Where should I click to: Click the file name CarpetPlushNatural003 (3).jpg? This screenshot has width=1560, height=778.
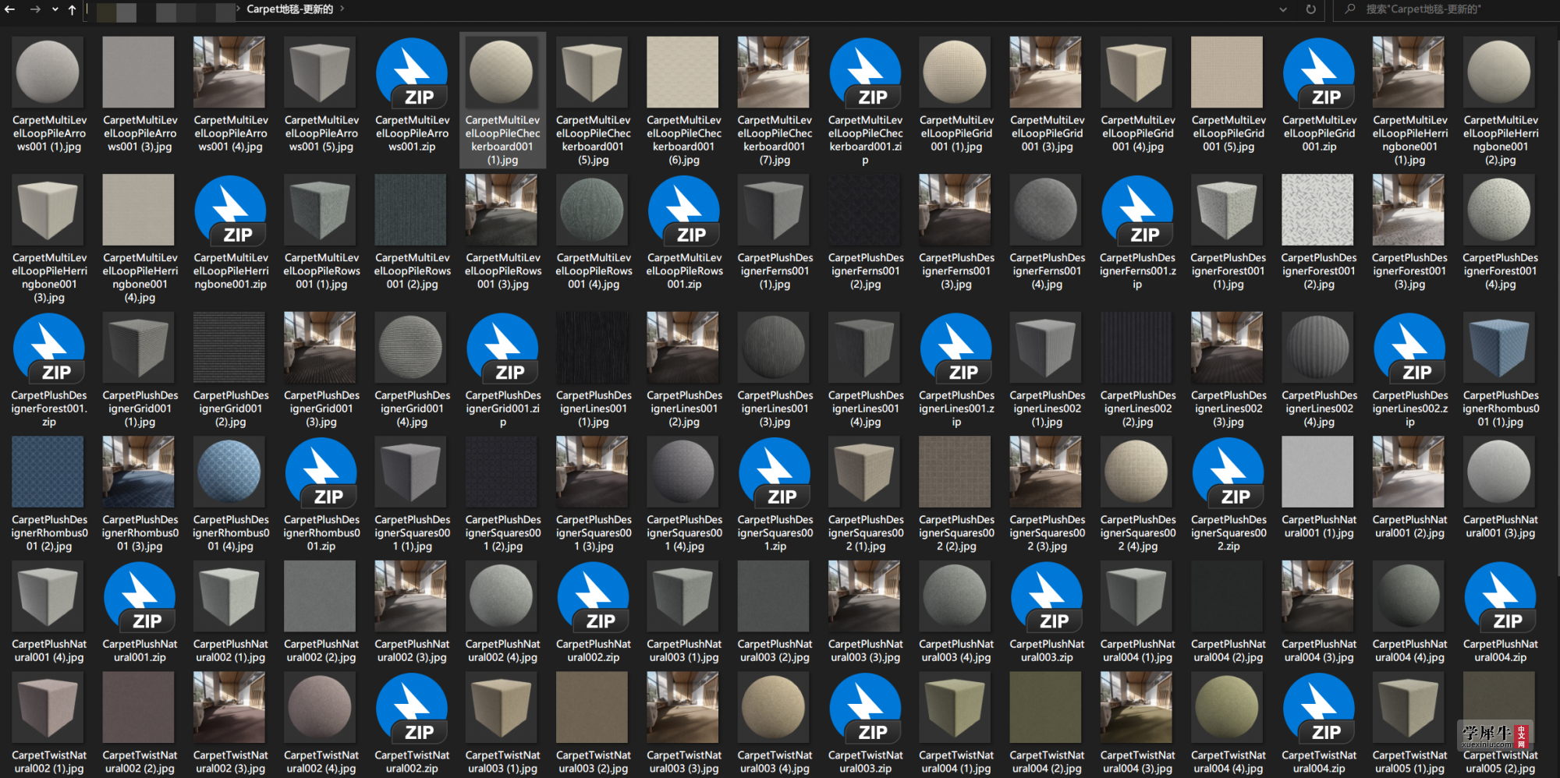(865, 651)
